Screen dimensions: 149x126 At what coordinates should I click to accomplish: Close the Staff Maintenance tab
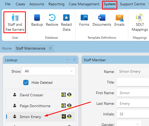point(50,48)
